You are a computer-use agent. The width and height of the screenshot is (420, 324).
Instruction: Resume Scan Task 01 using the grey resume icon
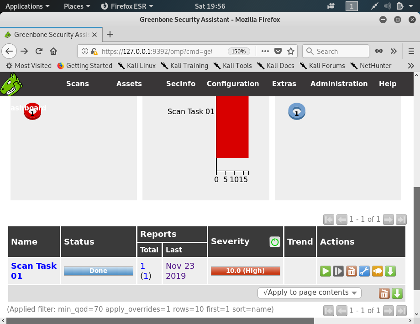338,271
